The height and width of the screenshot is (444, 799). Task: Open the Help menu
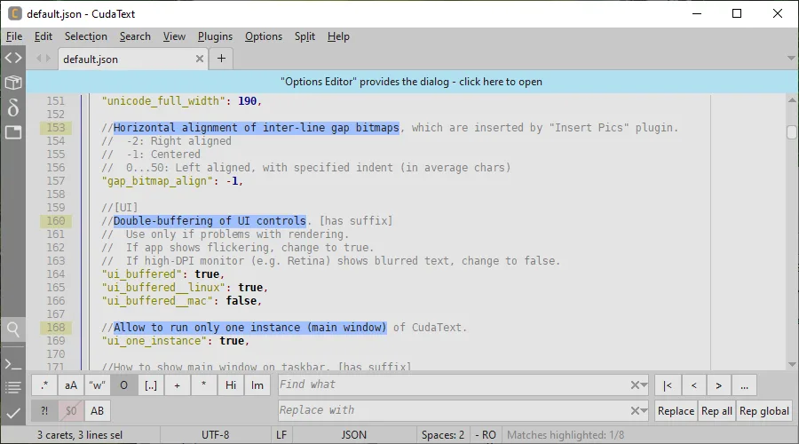[x=338, y=36]
